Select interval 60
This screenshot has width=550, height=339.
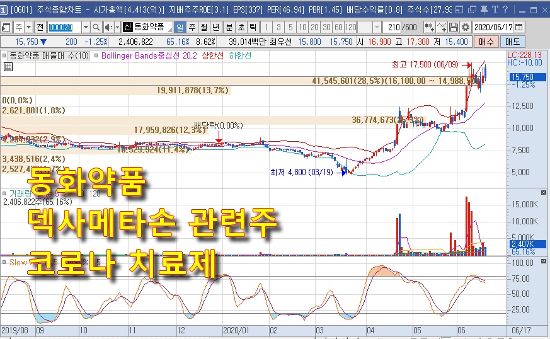click(x=338, y=27)
